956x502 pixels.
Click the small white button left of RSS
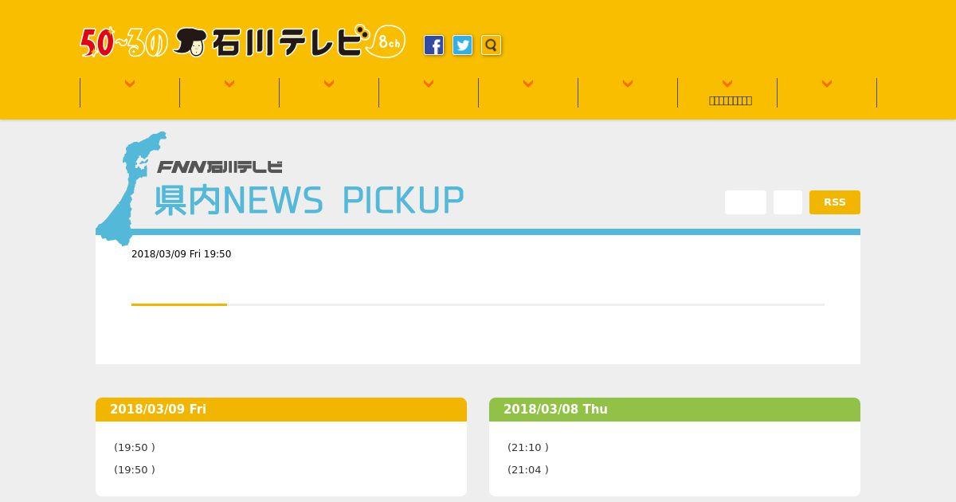(x=788, y=202)
